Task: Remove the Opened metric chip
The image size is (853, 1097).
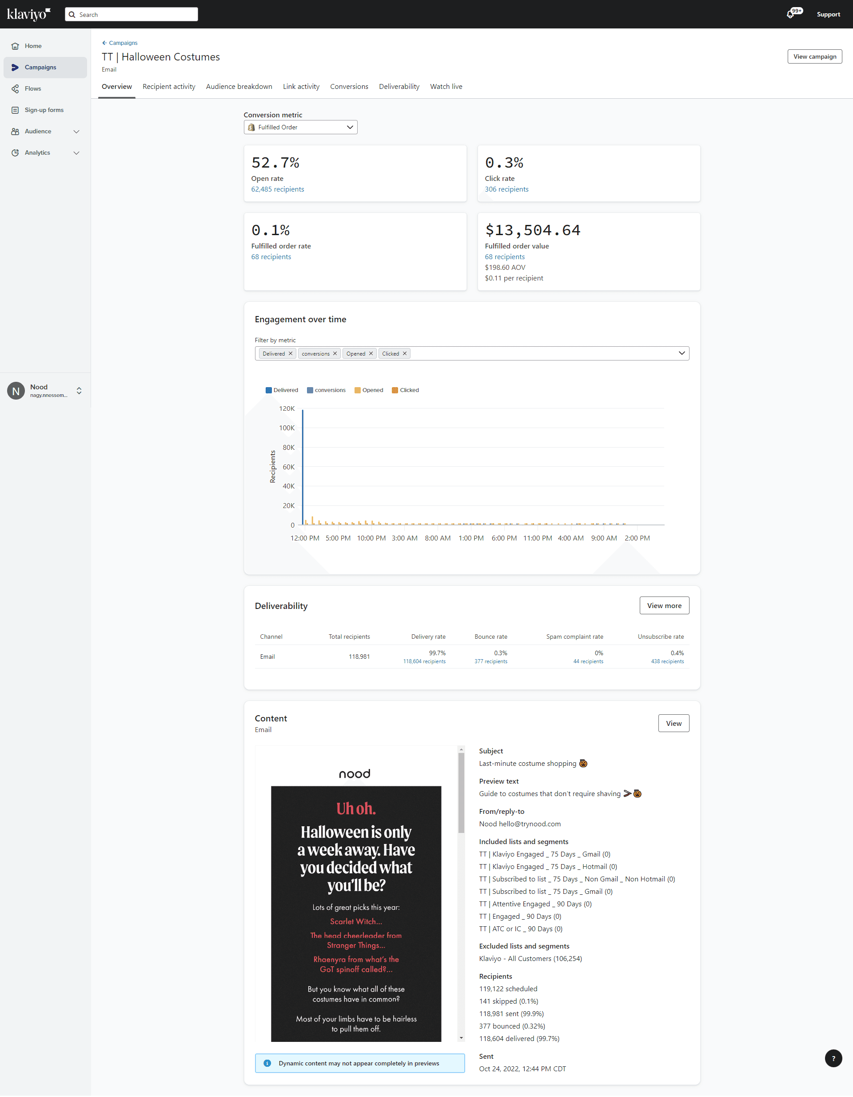Action: (371, 354)
